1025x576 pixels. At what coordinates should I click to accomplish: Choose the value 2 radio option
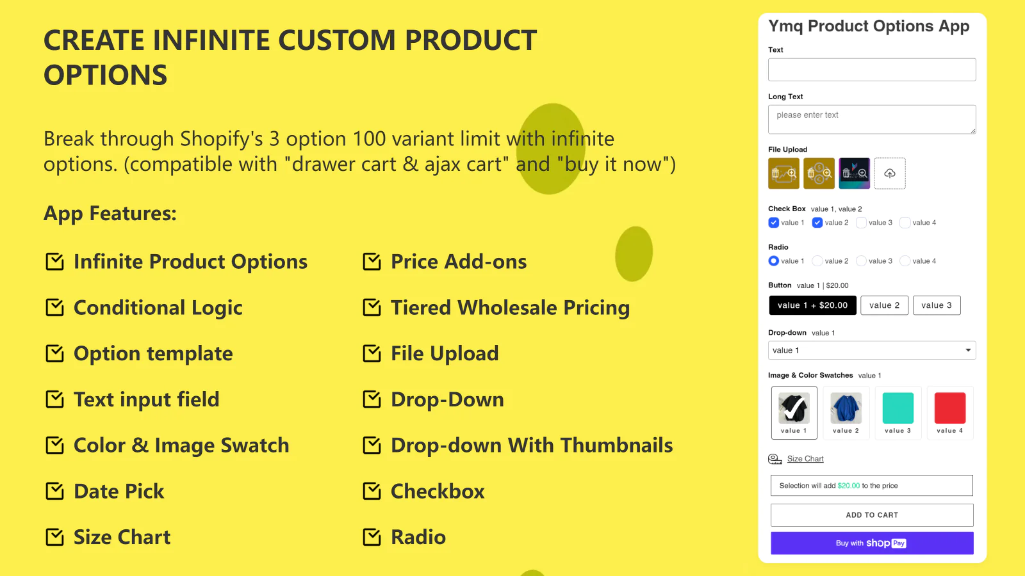[817, 261]
